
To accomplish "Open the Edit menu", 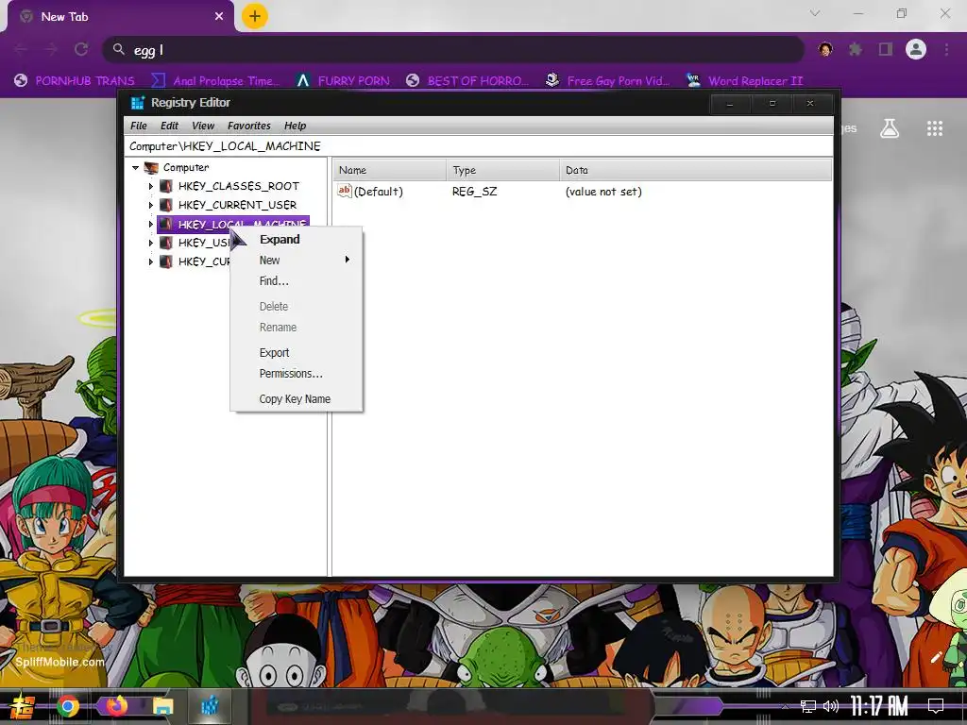I will (169, 126).
